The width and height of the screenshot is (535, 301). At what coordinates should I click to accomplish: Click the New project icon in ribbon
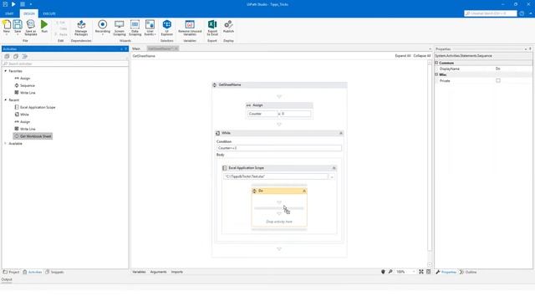[7, 24]
